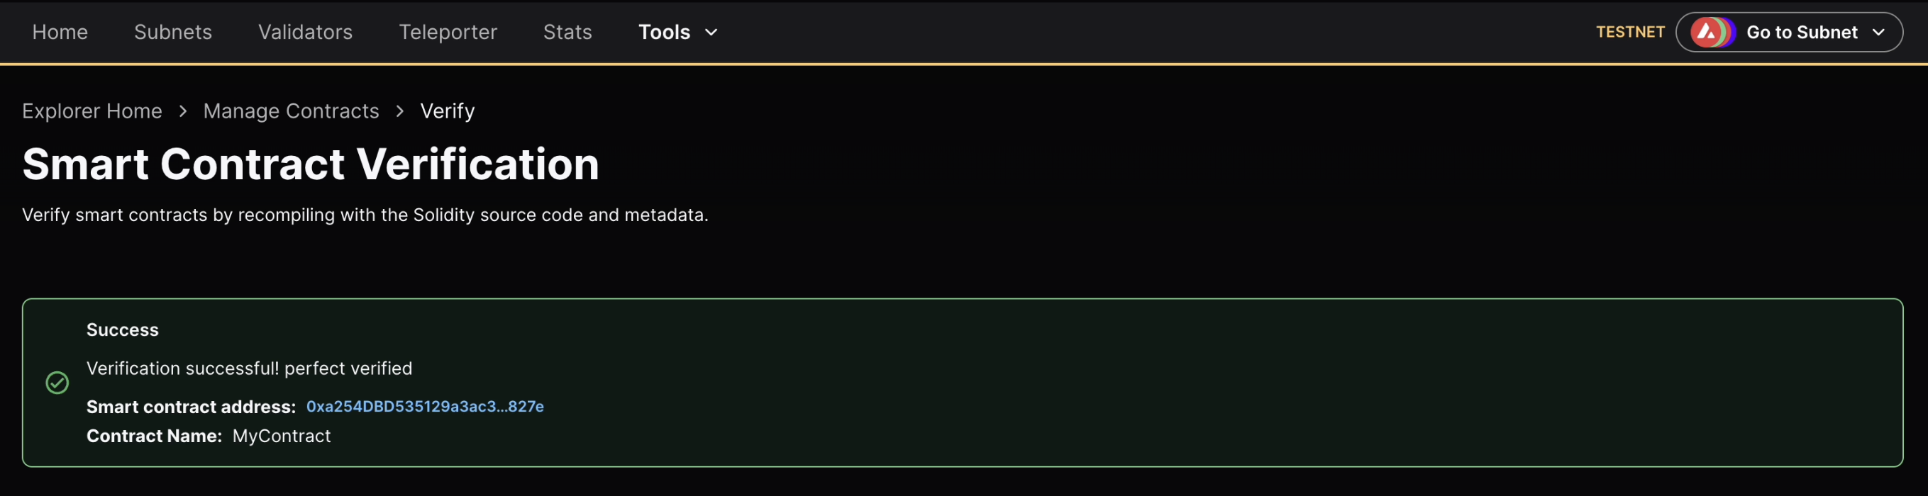
Task: Click the MyContract contract name
Action: coord(282,436)
